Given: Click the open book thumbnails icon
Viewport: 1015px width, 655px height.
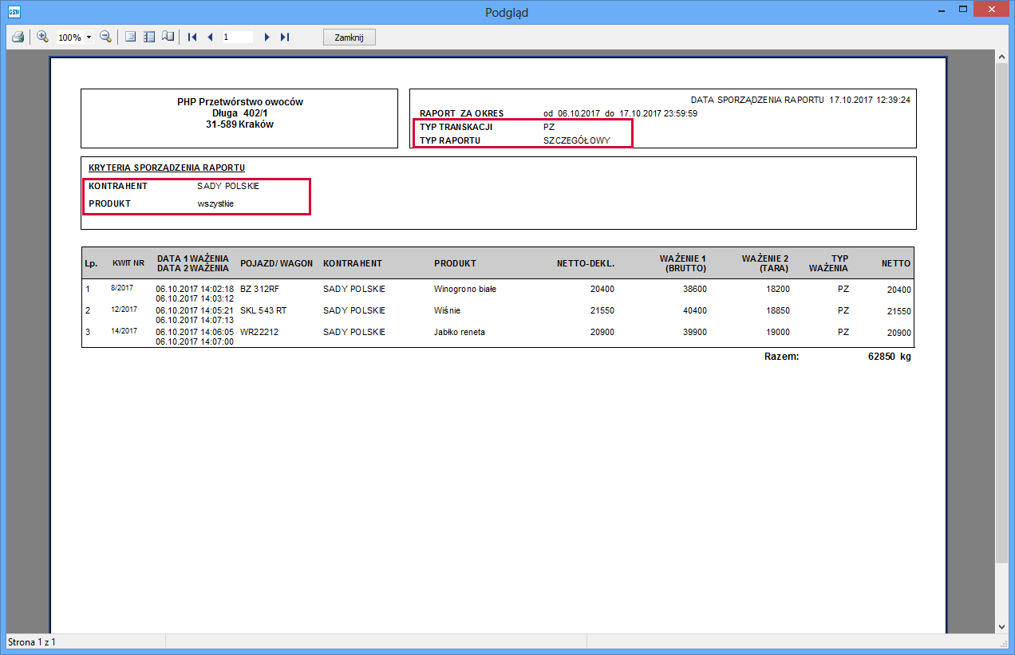Looking at the screenshot, I should point(168,37).
